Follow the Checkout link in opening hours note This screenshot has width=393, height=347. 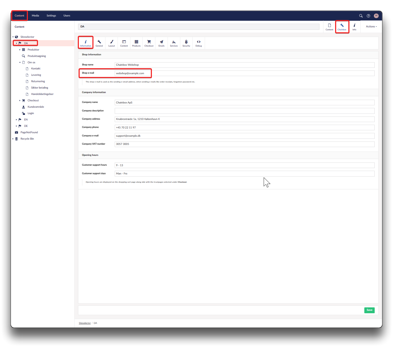pos(182,182)
